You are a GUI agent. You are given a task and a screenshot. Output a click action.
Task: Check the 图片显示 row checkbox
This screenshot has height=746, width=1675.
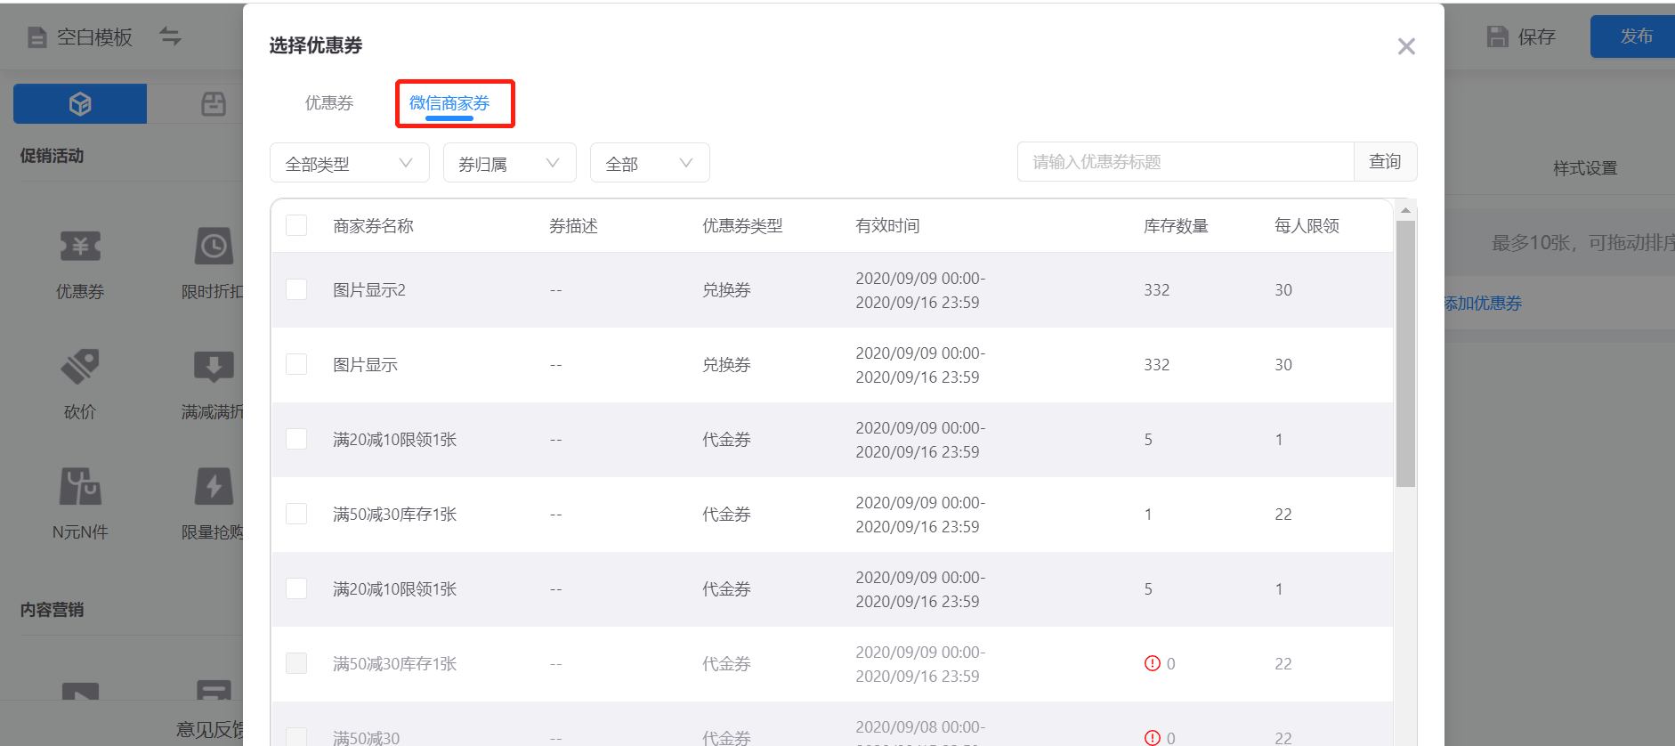296,364
